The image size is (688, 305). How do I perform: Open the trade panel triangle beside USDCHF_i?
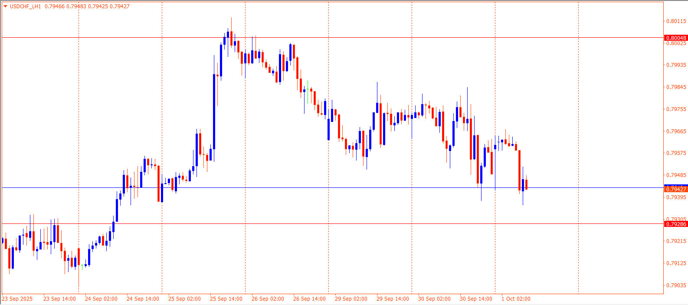[x=5, y=7]
